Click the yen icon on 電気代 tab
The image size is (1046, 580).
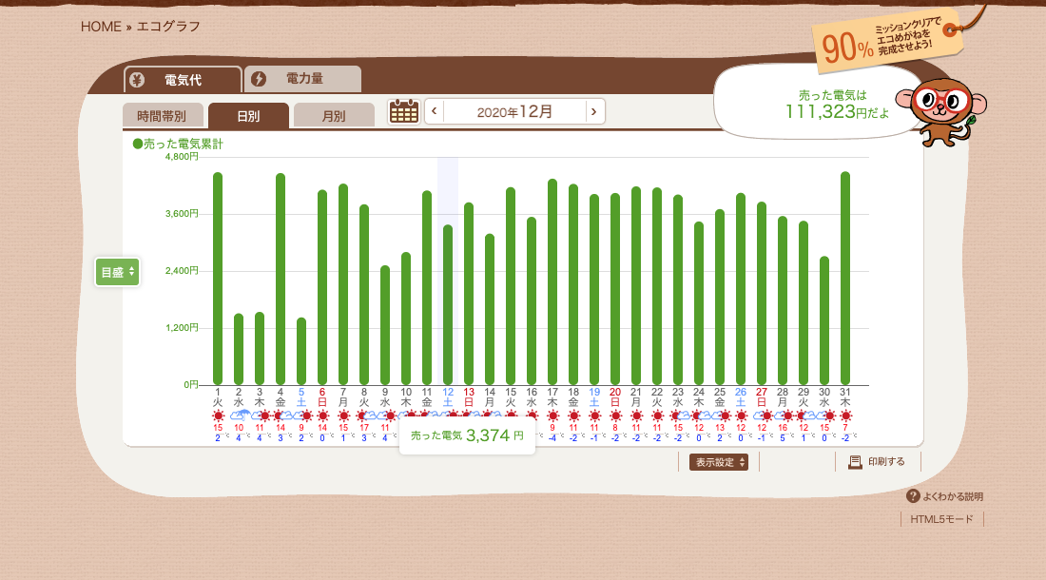tap(137, 79)
